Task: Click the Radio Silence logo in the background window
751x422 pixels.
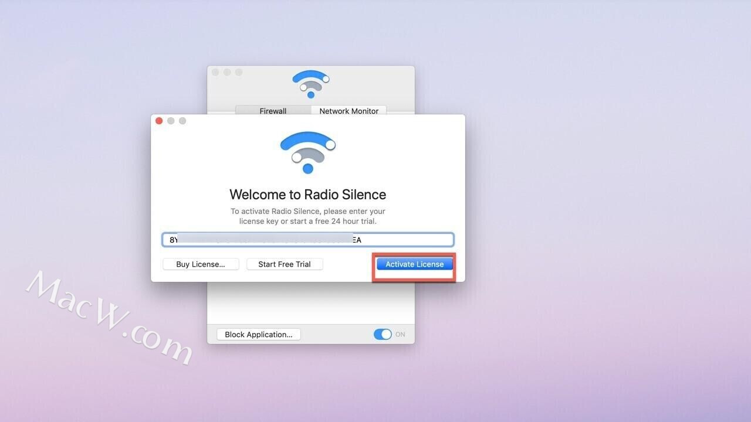Action: point(310,84)
